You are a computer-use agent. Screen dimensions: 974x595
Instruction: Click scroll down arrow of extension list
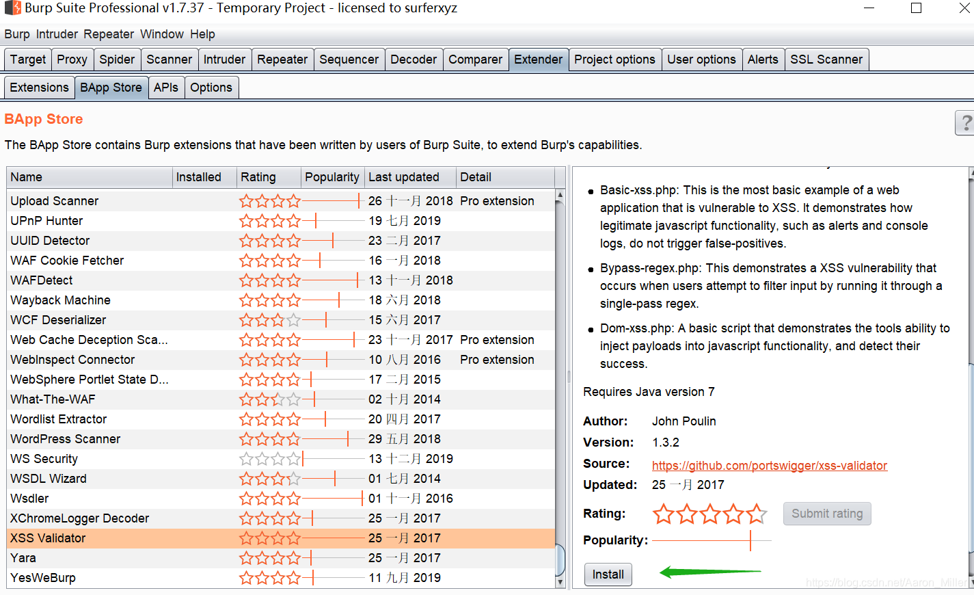tap(560, 582)
